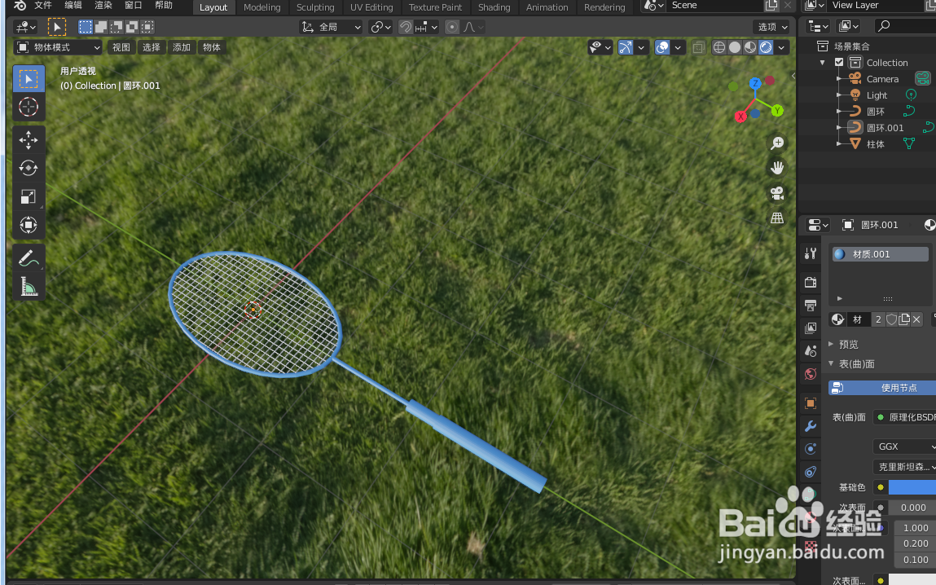This screenshot has height=585, width=936.
Task: Enable the snapping magnet
Action: [x=405, y=26]
